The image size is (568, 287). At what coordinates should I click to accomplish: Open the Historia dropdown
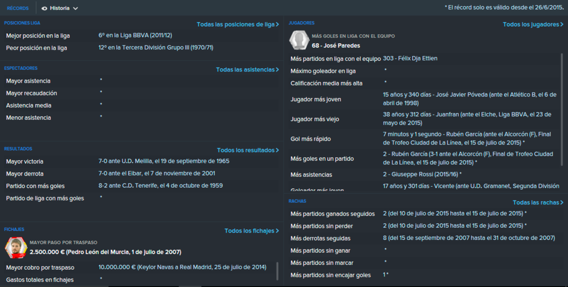[60, 8]
